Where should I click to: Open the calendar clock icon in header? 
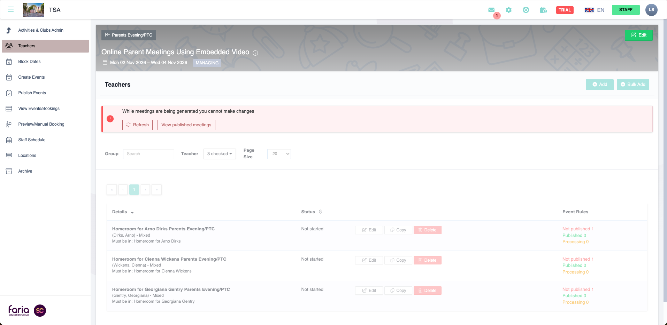[543, 10]
